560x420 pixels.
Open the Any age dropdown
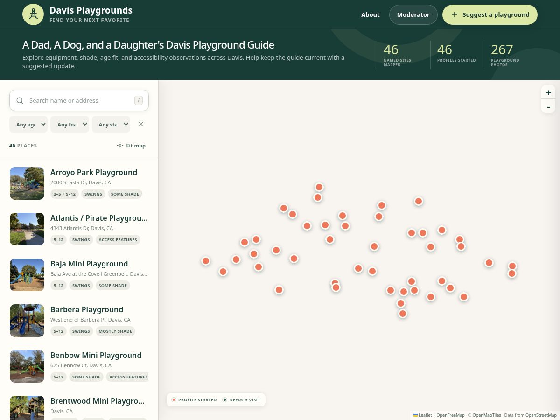(x=28, y=124)
